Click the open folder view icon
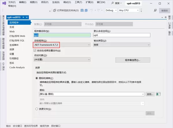This screenshot has width=173, height=128. tap(54, 10)
